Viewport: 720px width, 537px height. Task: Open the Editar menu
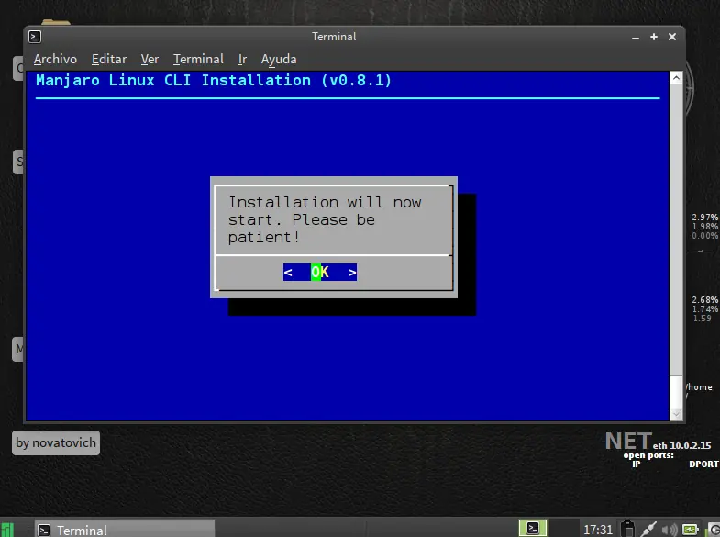pos(109,60)
